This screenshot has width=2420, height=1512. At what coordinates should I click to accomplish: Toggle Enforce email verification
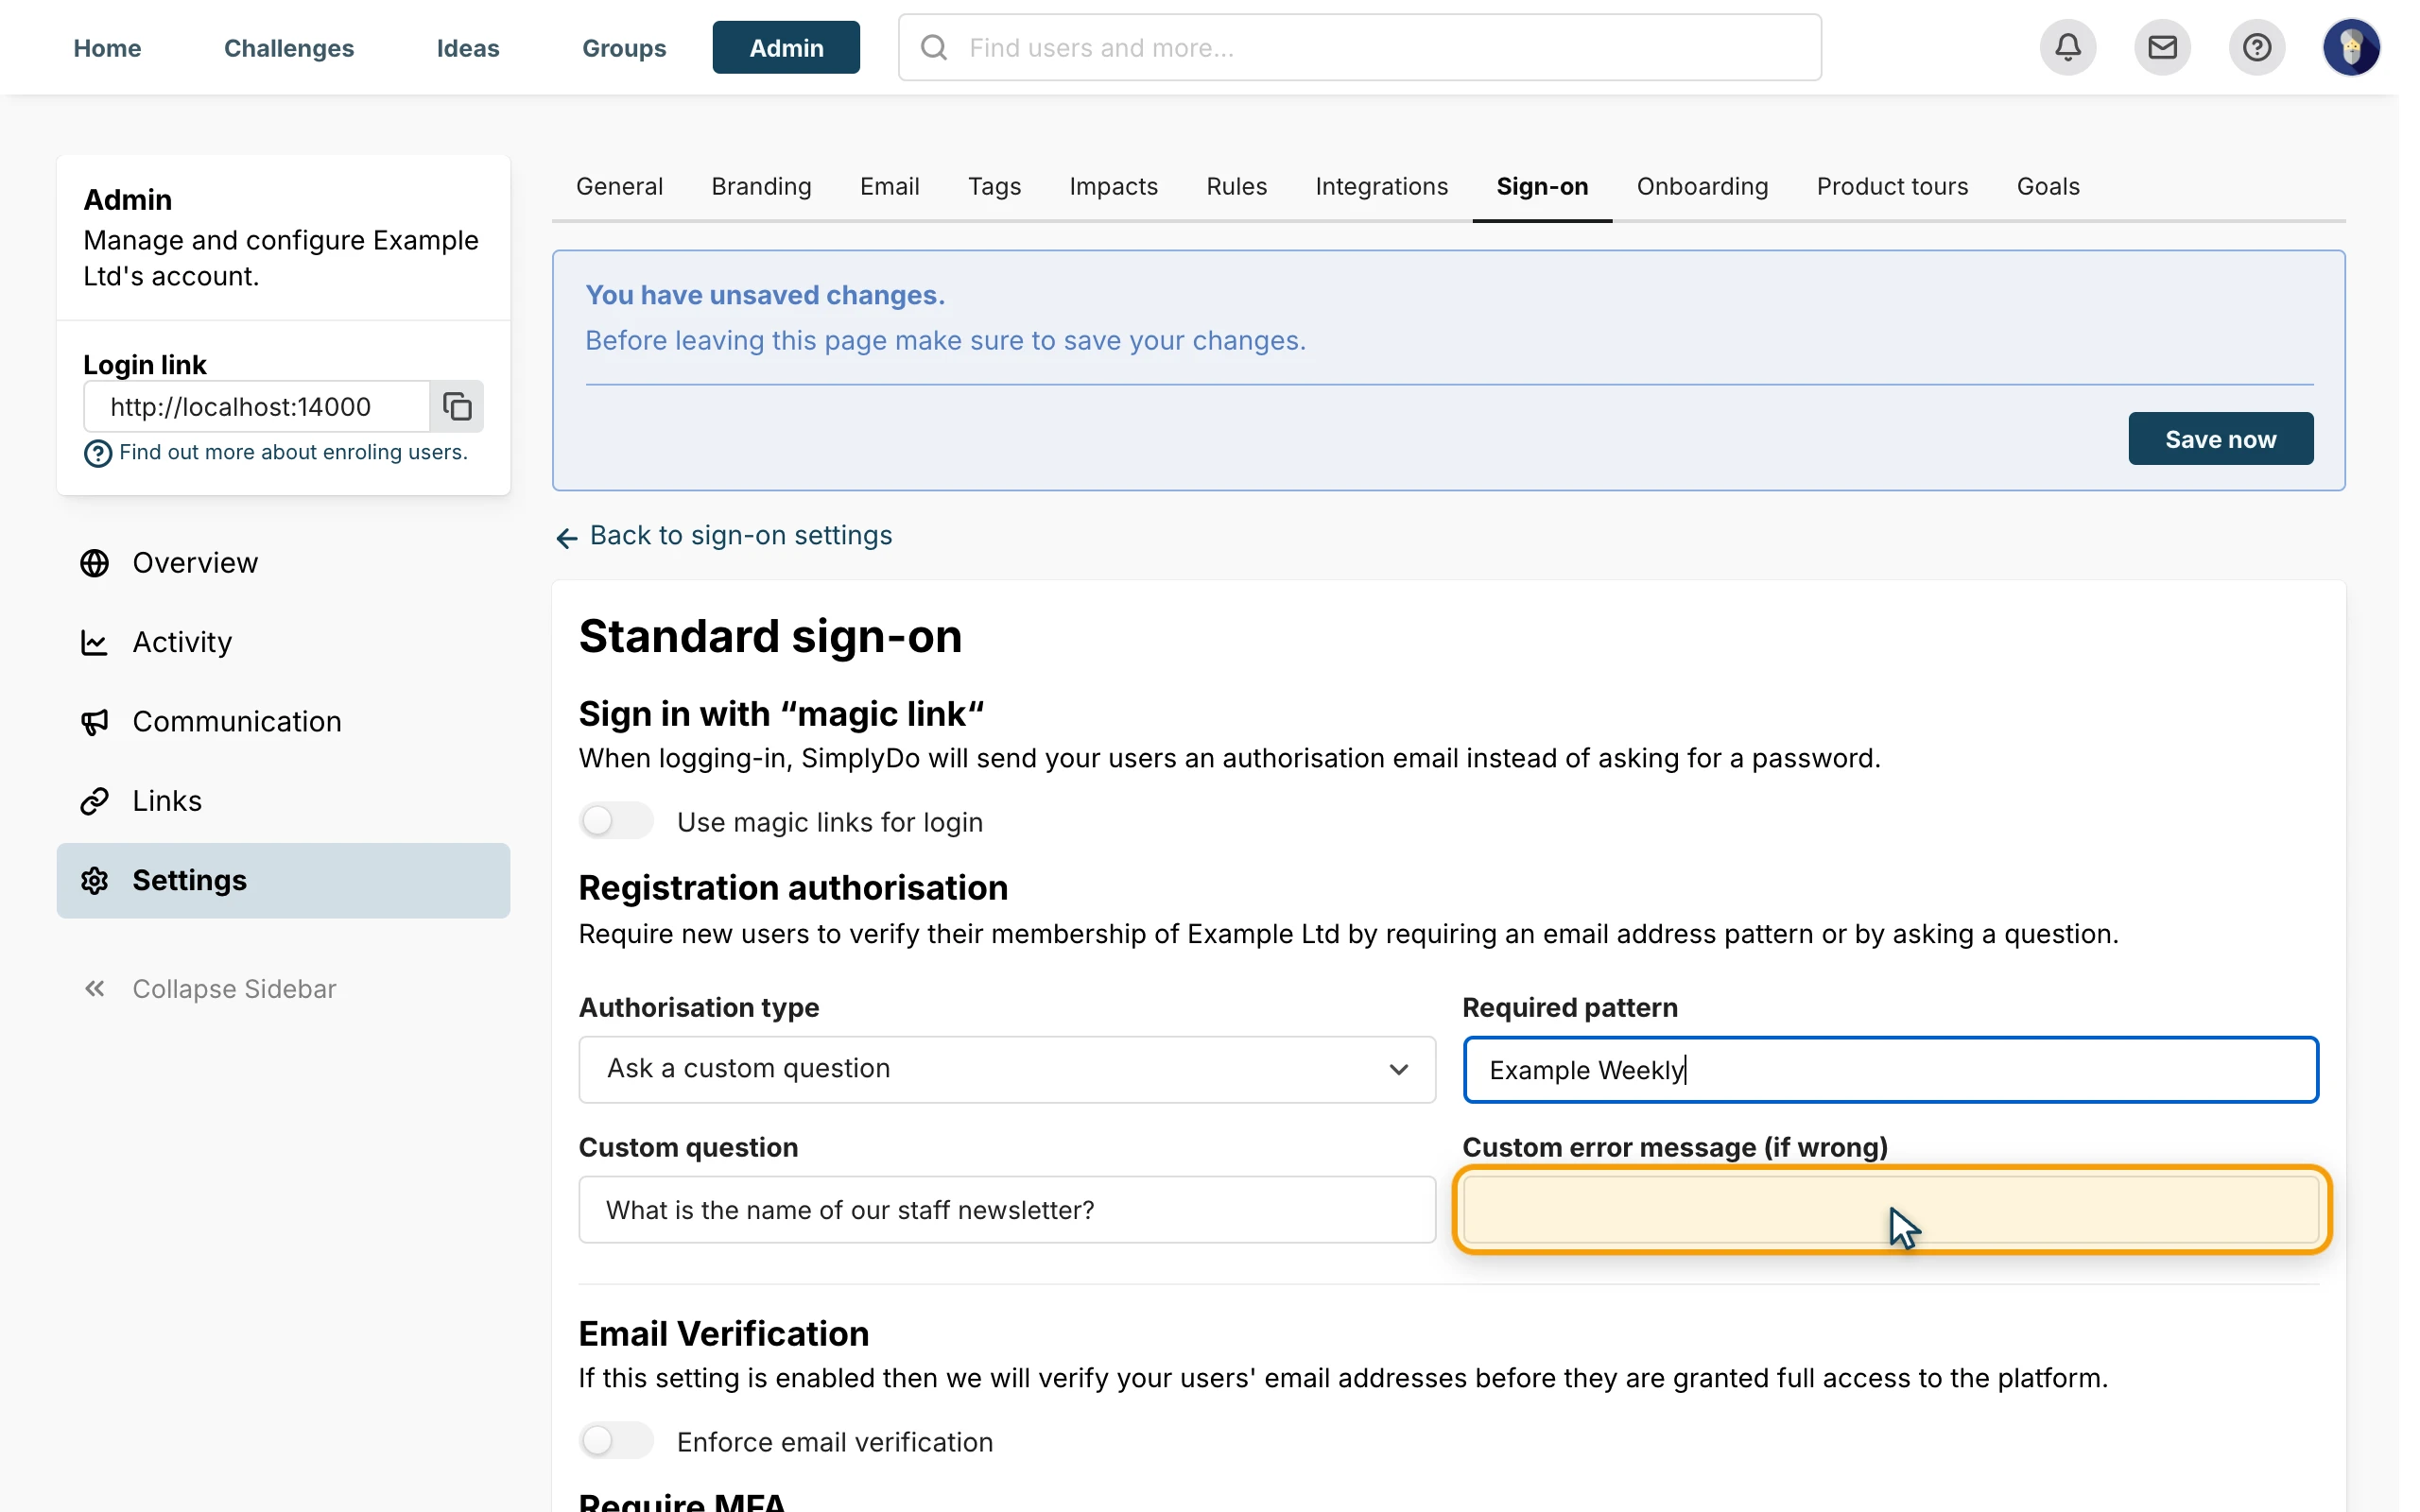(x=616, y=1441)
